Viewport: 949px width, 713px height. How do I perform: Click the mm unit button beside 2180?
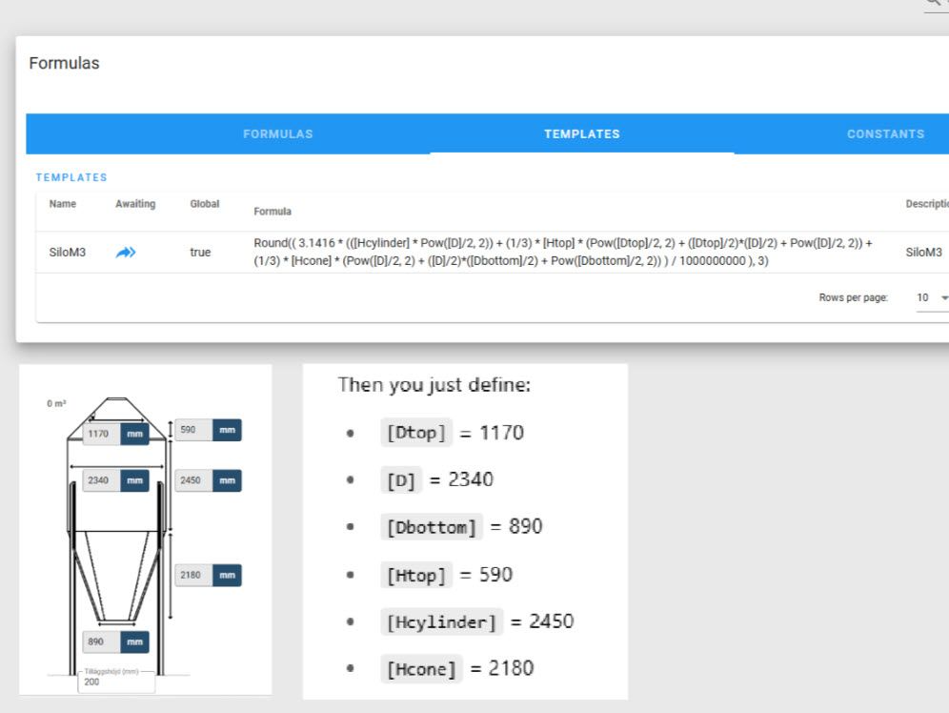tap(227, 576)
